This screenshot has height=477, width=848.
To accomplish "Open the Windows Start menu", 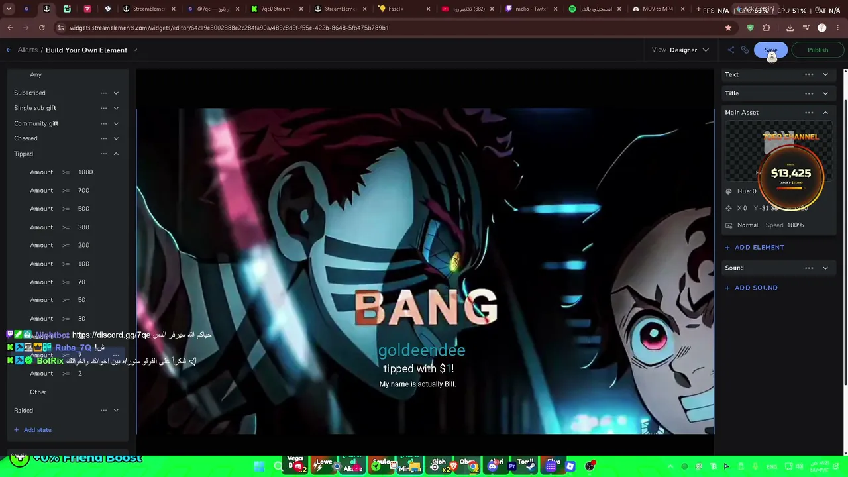I will 259,466.
